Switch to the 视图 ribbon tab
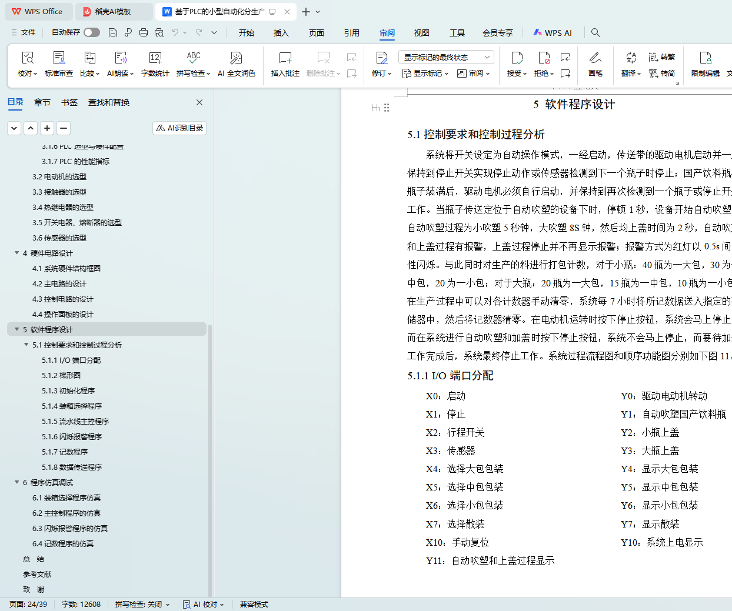Viewport: 732px width, 611px height. [422, 33]
